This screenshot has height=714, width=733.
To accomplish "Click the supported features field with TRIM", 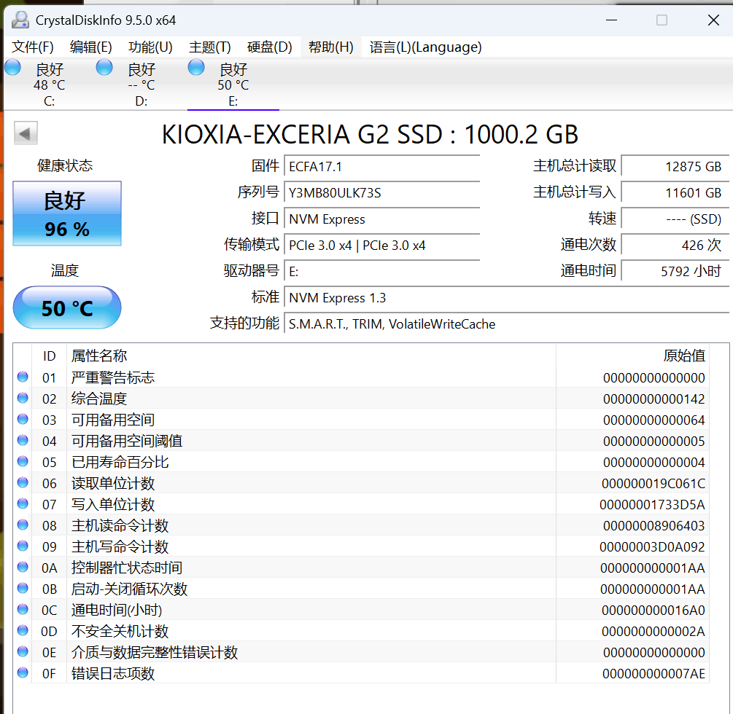I will [507, 323].
